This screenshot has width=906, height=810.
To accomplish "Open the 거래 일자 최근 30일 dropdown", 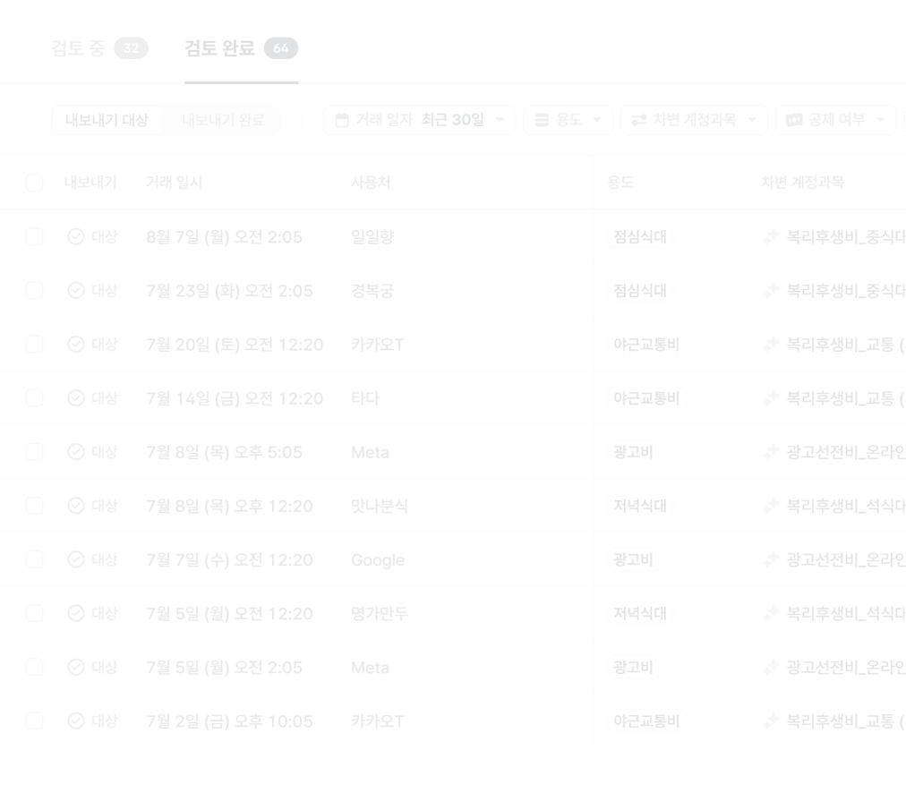I will click(x=418, y=120).
